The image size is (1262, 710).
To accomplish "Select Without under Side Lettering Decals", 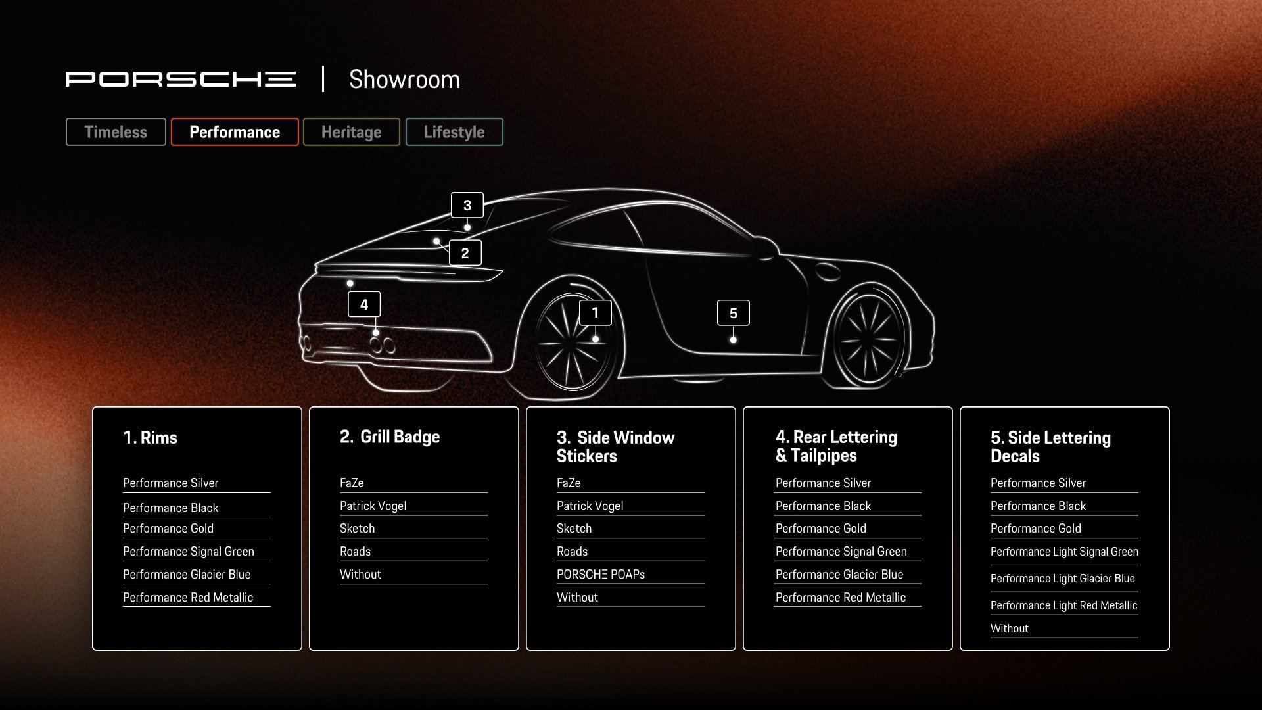I will (1010, 628).
